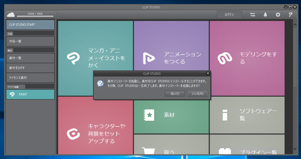This screenshot has width=301, height=159.
Task: Click the cloud storage usage bar
Action: click(35, 16)
